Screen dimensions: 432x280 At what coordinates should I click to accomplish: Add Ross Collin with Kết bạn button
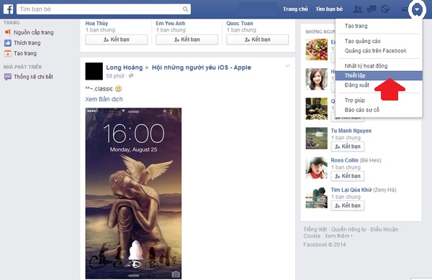pos(348,176)
